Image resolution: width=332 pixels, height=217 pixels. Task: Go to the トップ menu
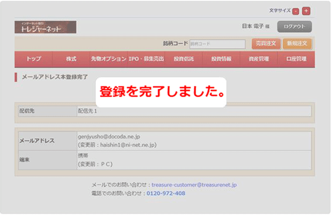click(33, 59)
